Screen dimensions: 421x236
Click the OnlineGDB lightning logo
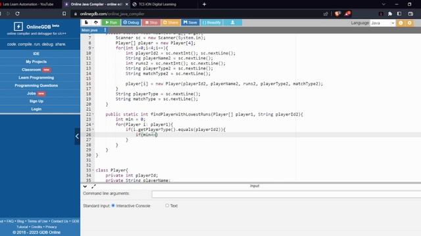18,26
